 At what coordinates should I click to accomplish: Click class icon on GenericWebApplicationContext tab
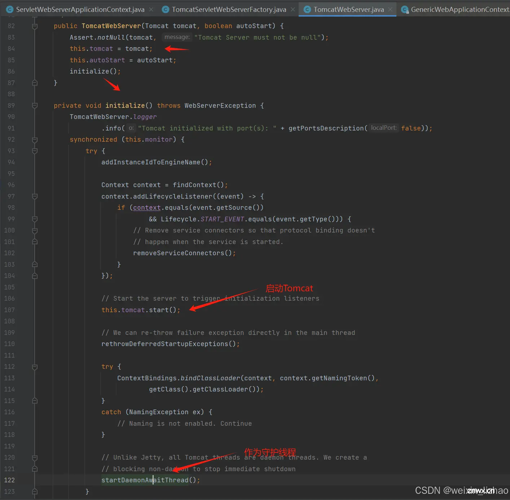coord(405,10)
